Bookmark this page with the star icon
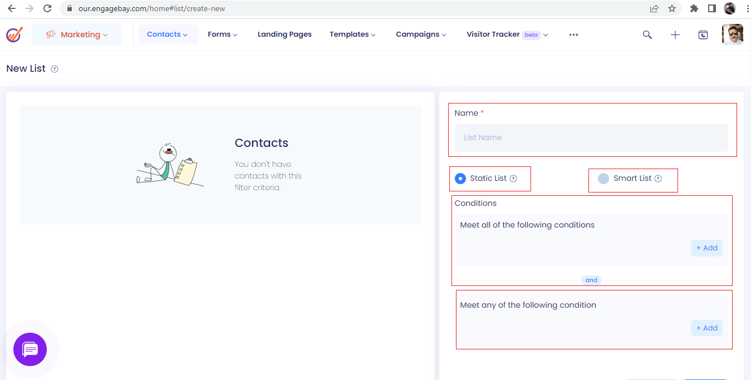The width and height of the screenshot is (751, 380). 672,8
